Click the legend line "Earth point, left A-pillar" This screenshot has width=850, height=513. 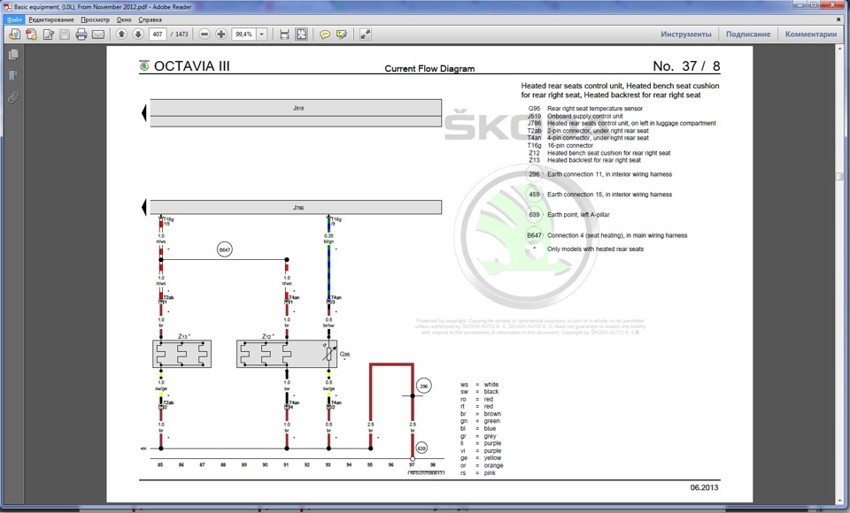(578, 215)
